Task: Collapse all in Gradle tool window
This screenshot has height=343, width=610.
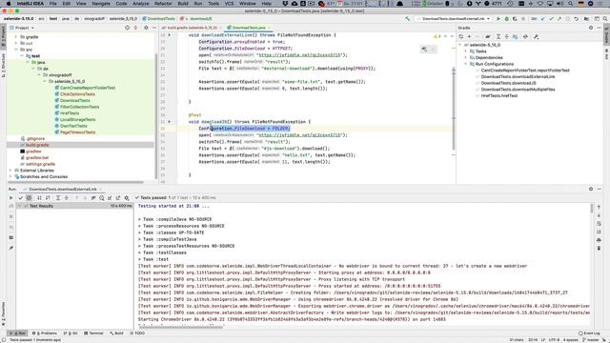Action: 506,36
